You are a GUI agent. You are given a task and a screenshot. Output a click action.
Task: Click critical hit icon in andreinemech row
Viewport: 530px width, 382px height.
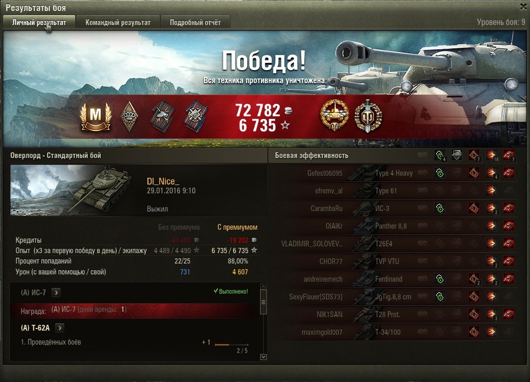474,279
